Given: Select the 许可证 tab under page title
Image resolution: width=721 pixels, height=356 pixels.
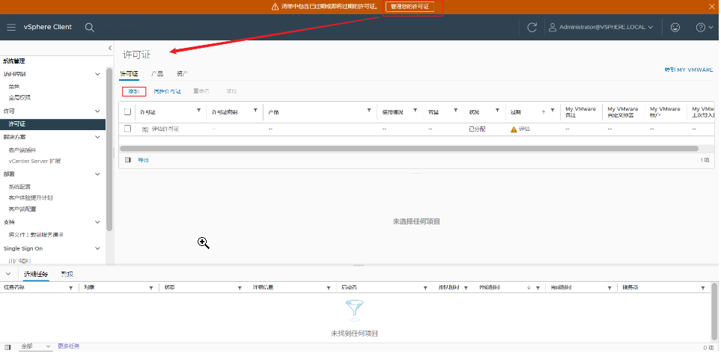Looking at the screenshot, I should tap(130, 73).
